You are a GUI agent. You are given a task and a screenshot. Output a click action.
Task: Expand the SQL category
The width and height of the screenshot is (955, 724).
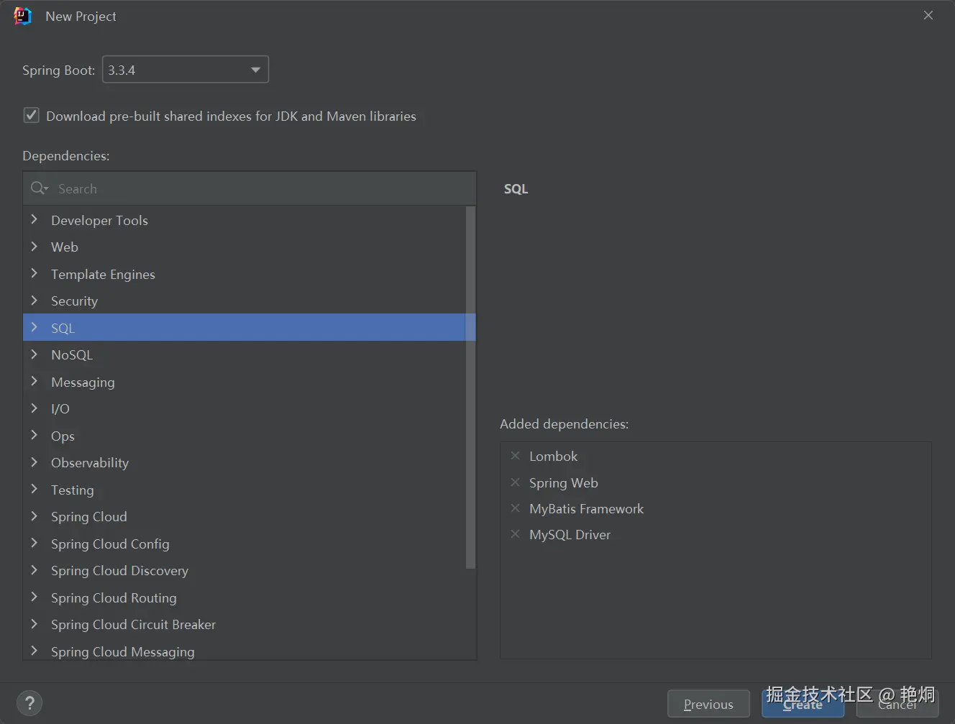(34, 327)
